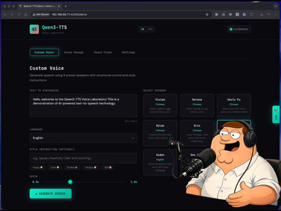Bookmark this page with the star icon
The width and height of the screenshot is (281, 211).
click(x=207, y=15)
